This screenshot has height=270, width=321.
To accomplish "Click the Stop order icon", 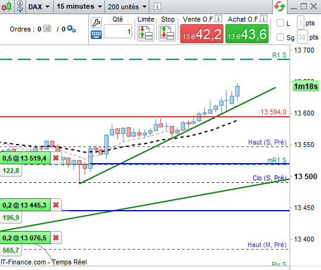I will point(167,33).
